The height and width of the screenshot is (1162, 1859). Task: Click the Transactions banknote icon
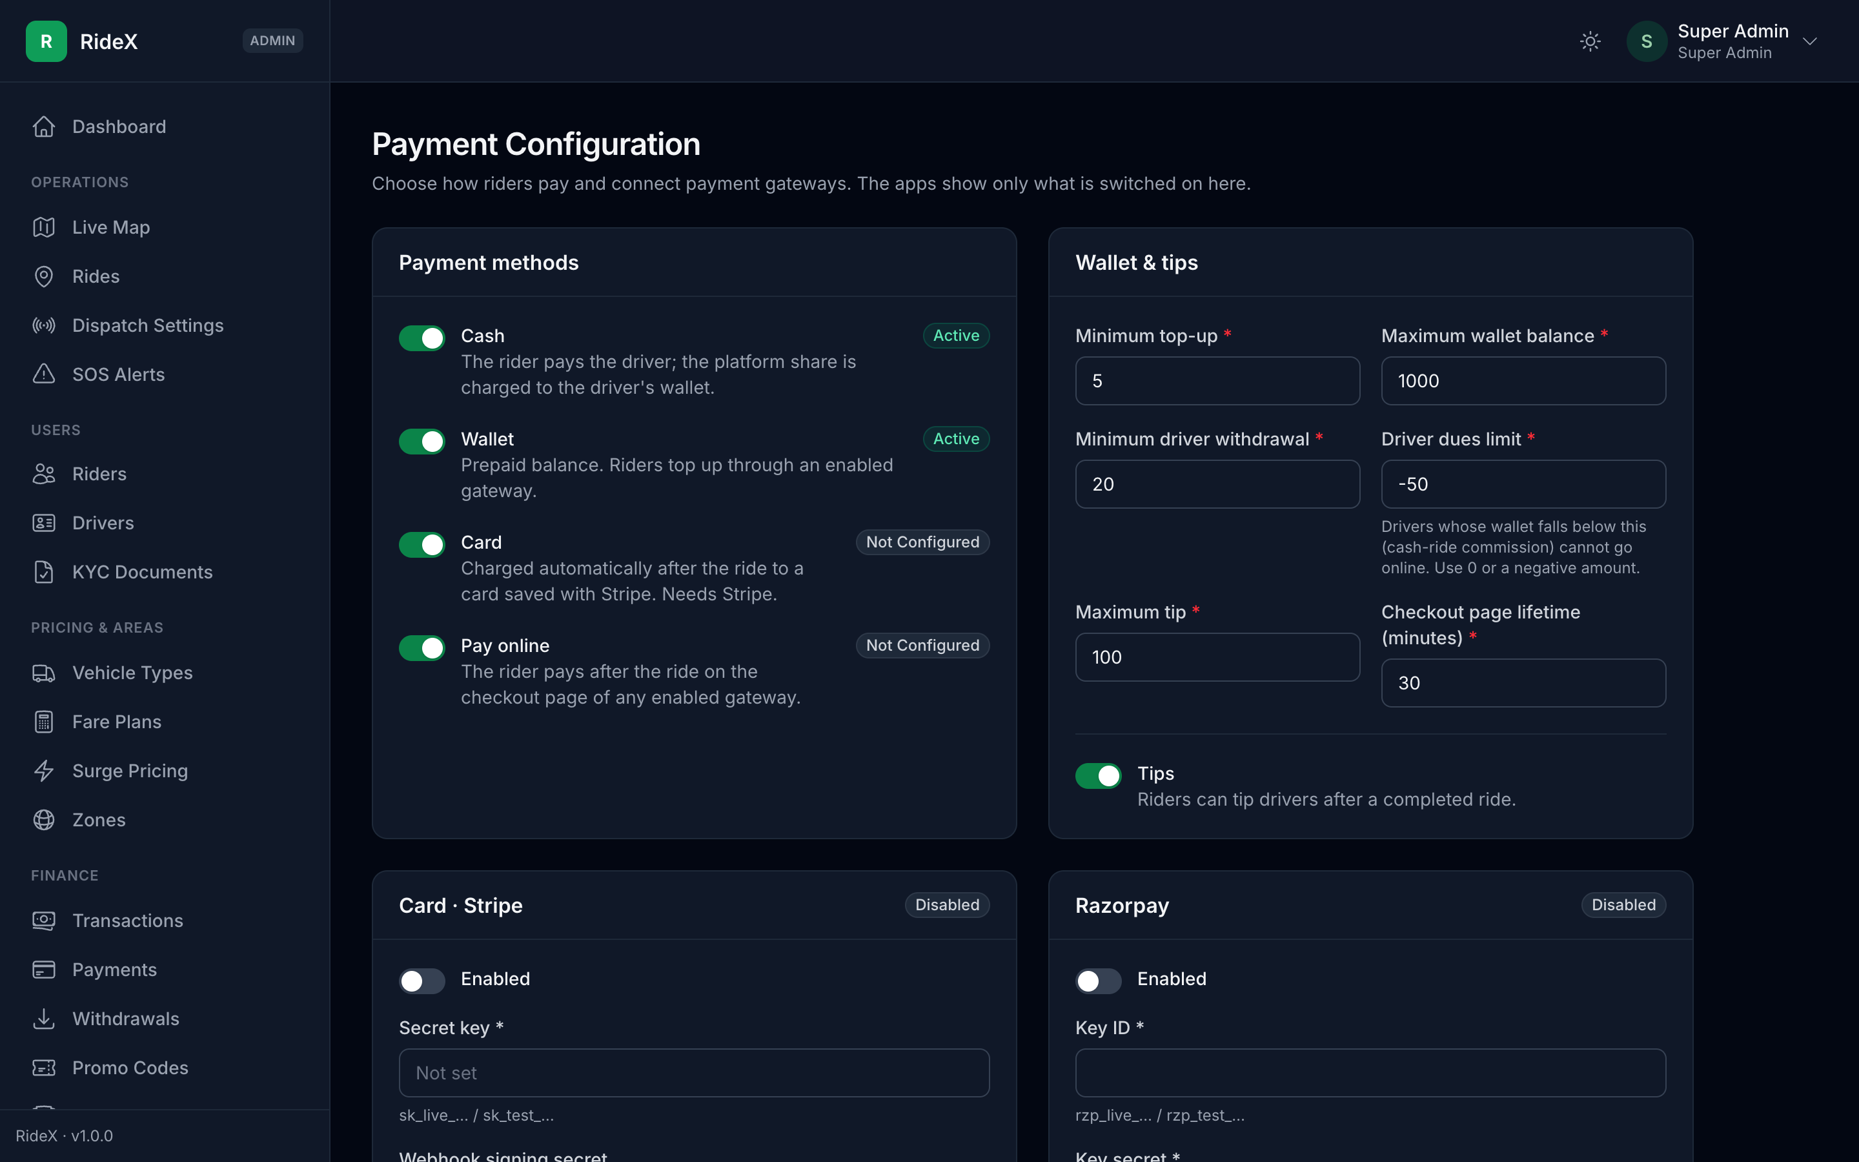pos(44,921)
